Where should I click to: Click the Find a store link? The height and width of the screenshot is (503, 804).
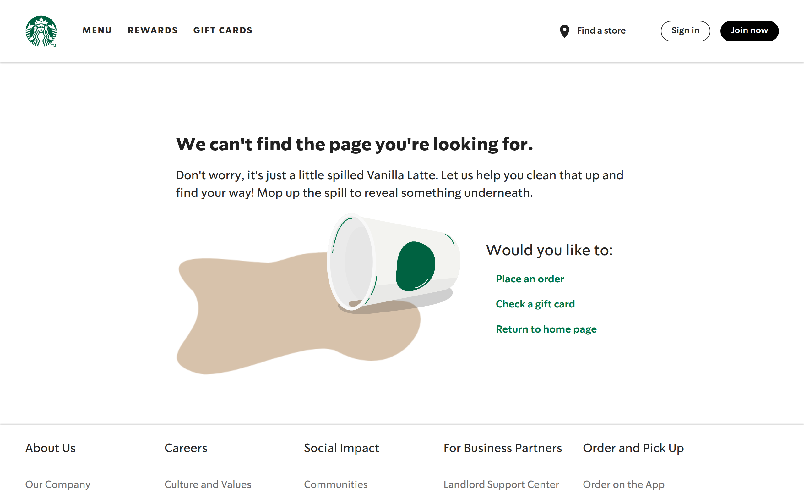click(601, 31)
